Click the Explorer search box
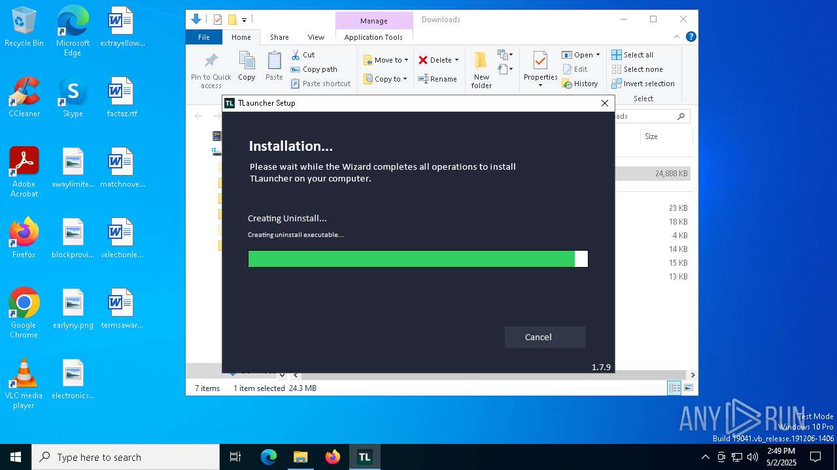Viewport: 837px width, 470px height. pos(651,116)
